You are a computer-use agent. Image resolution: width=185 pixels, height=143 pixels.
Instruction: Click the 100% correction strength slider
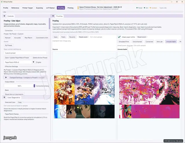tap(19, 86)
